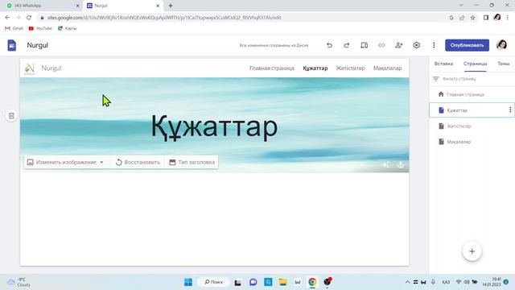The height and width of the screenshot is (290, 515).
Task: Close the Nurgul browser tab
Action: tap(158, 6)
